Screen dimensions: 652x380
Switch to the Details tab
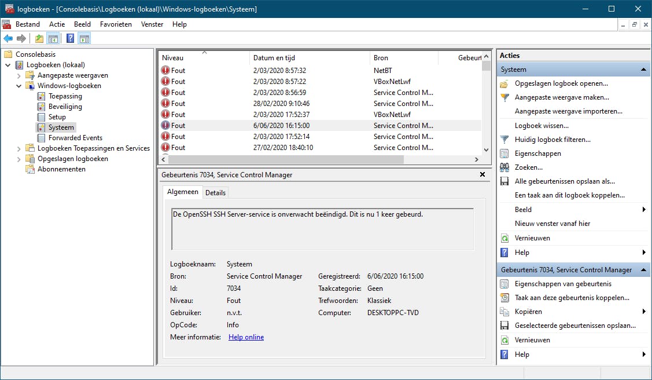click(215, 192)
